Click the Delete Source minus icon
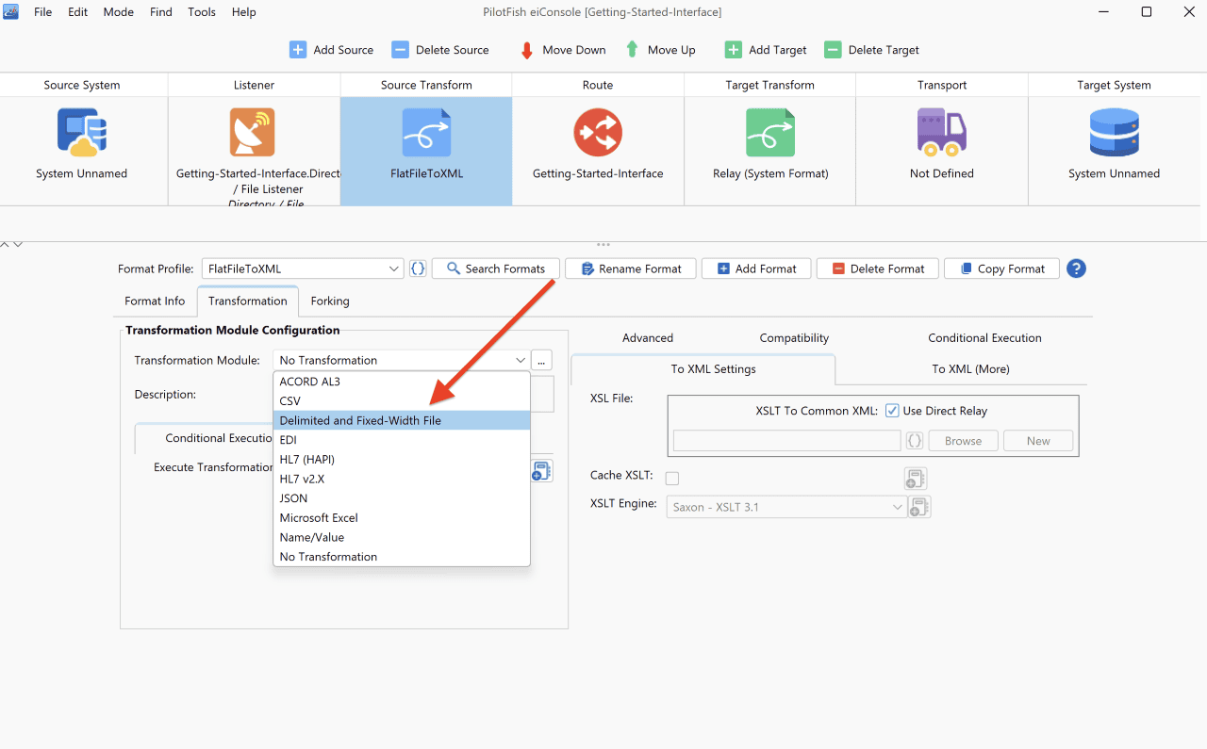Viewport: 1207px width, 749px height. [401, 50]
